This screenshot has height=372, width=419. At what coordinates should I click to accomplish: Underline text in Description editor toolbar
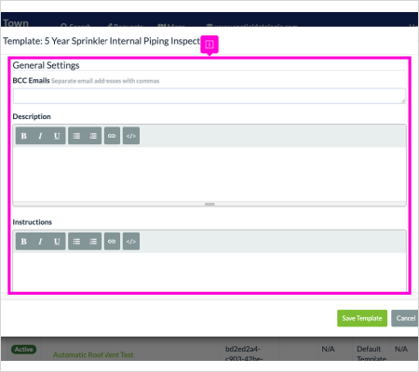coord(57,136)
